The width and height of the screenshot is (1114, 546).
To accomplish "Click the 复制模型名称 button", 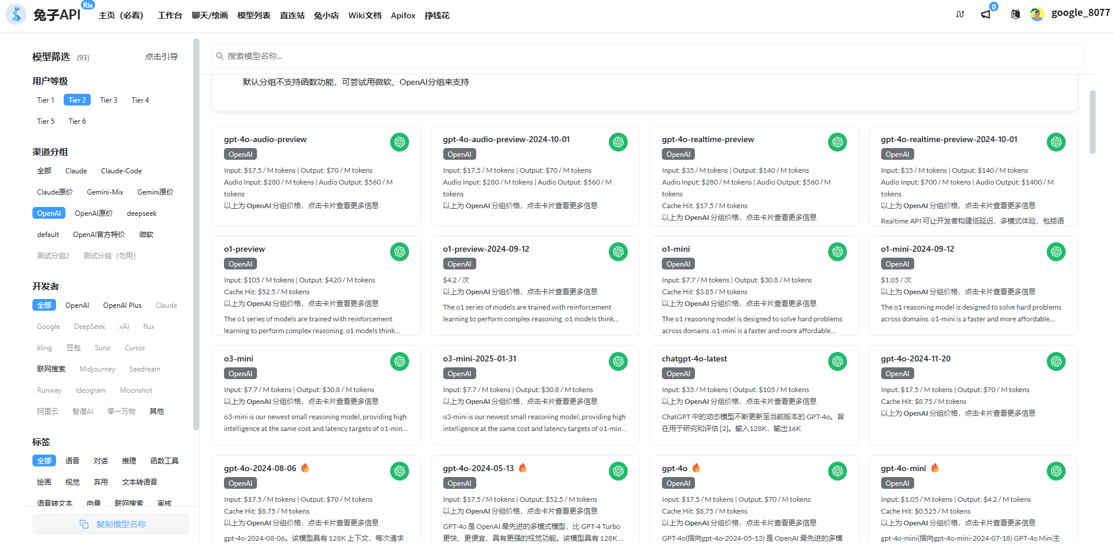I will click(111, 524).
